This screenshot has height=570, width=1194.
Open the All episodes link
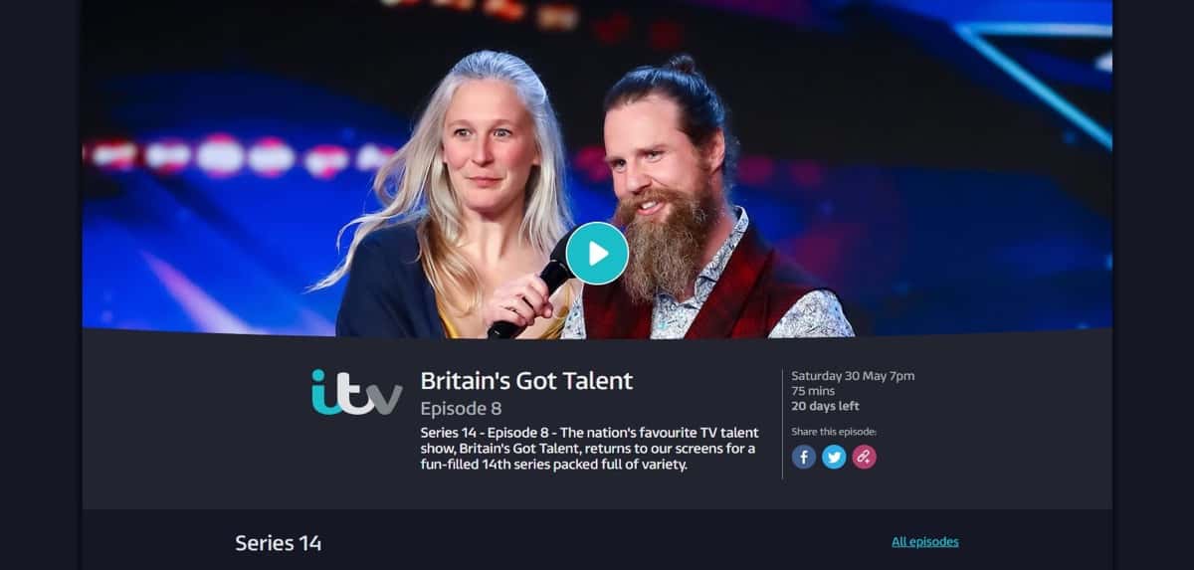[925, 542]
